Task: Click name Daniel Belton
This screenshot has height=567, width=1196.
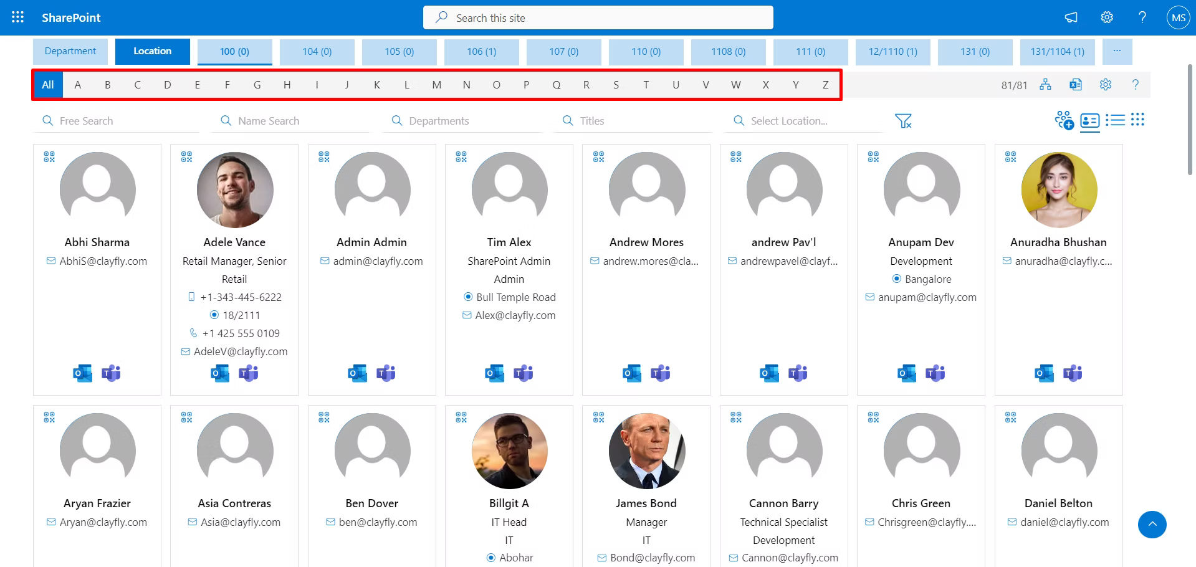Action: coord(1058,503)
